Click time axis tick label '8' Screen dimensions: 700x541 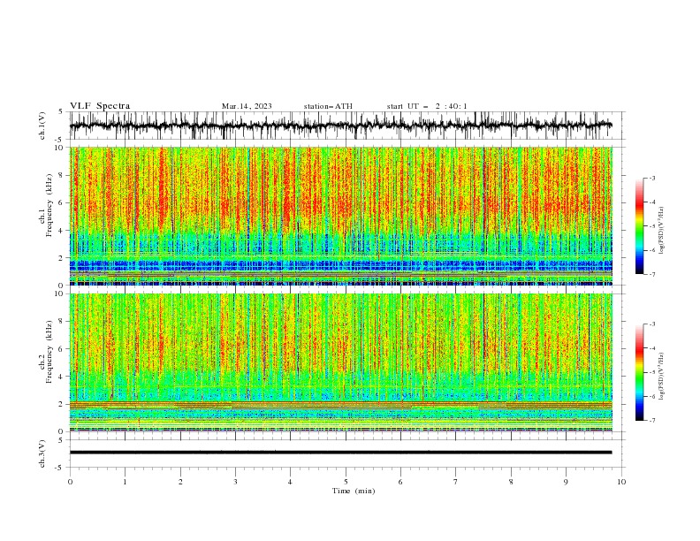(511, 482)
